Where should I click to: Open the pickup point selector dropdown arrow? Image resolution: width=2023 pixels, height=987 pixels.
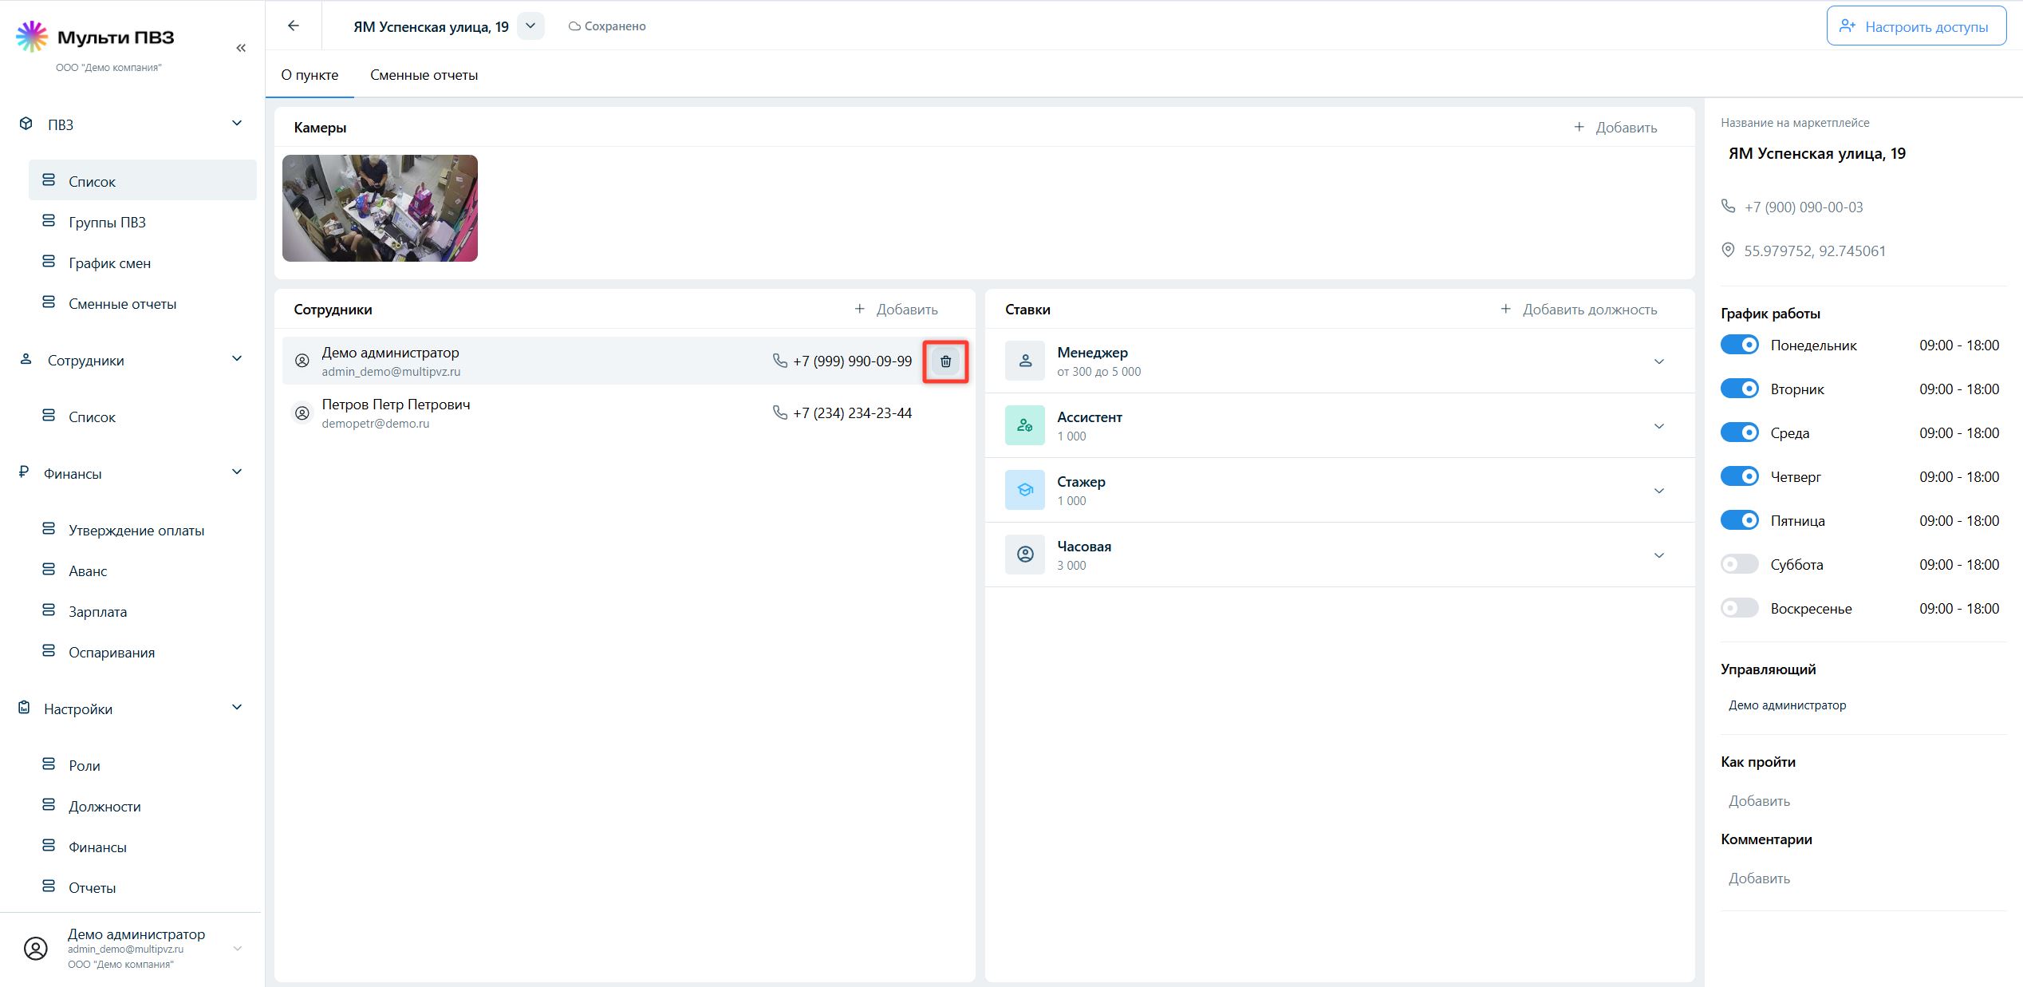(530, 26)
